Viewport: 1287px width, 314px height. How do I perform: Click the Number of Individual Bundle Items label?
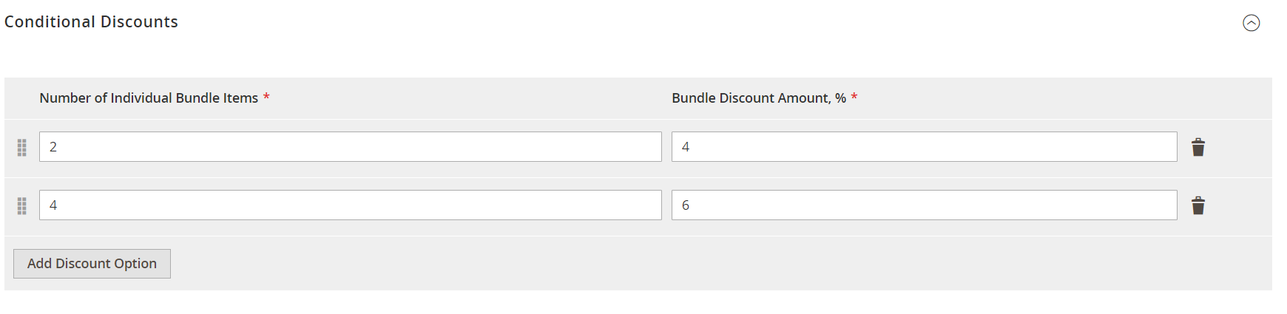pos(149,98)
